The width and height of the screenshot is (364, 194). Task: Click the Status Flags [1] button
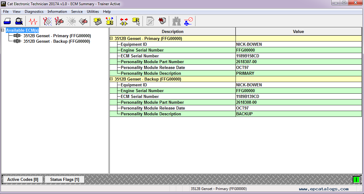(65, 179)
